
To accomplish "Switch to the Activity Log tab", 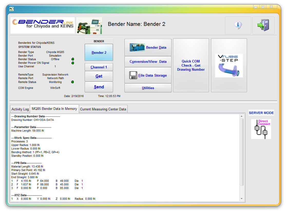I will [20, 109].
